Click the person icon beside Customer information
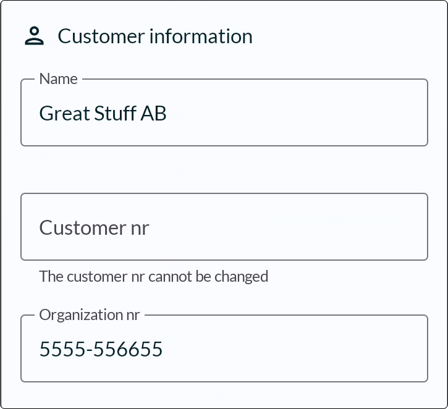 pos(35,36)
